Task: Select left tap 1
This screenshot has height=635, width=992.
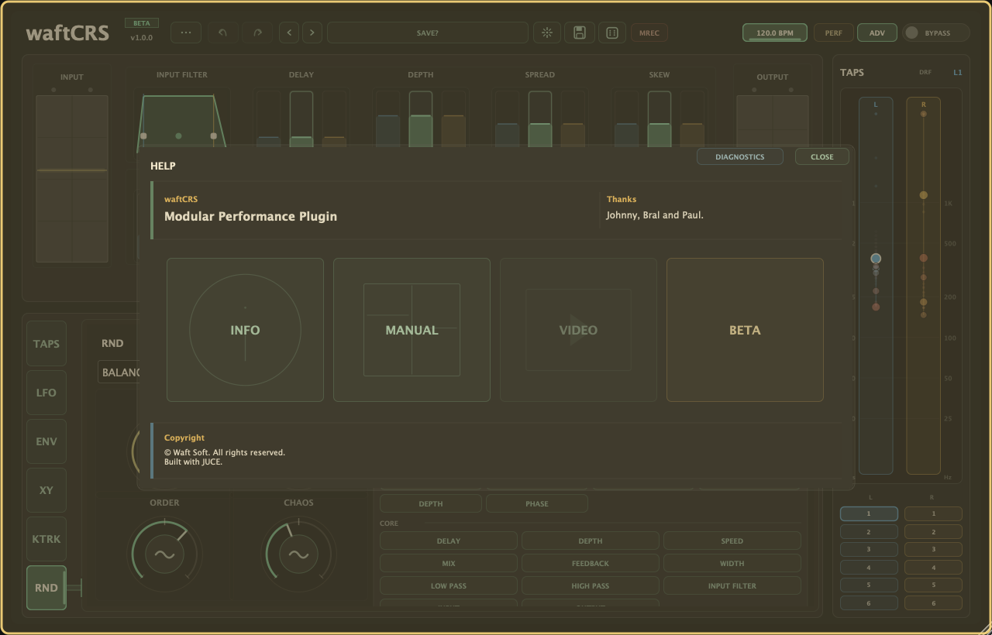Action: [x=869, y=513]
